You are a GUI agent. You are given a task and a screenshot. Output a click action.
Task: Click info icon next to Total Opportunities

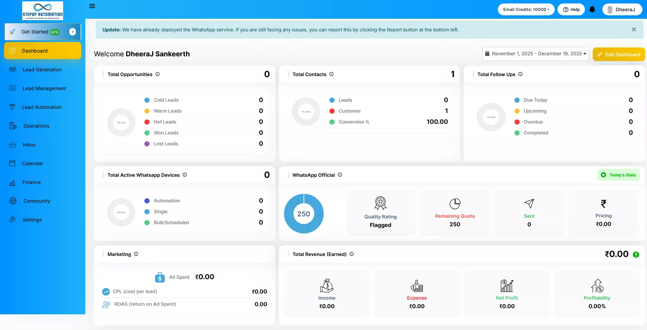(x=157, y=74)
